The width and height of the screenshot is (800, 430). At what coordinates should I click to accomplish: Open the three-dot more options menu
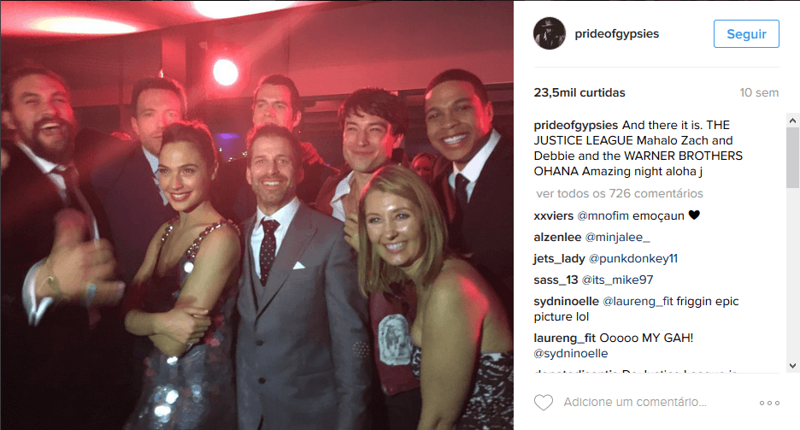click(769, 403)
